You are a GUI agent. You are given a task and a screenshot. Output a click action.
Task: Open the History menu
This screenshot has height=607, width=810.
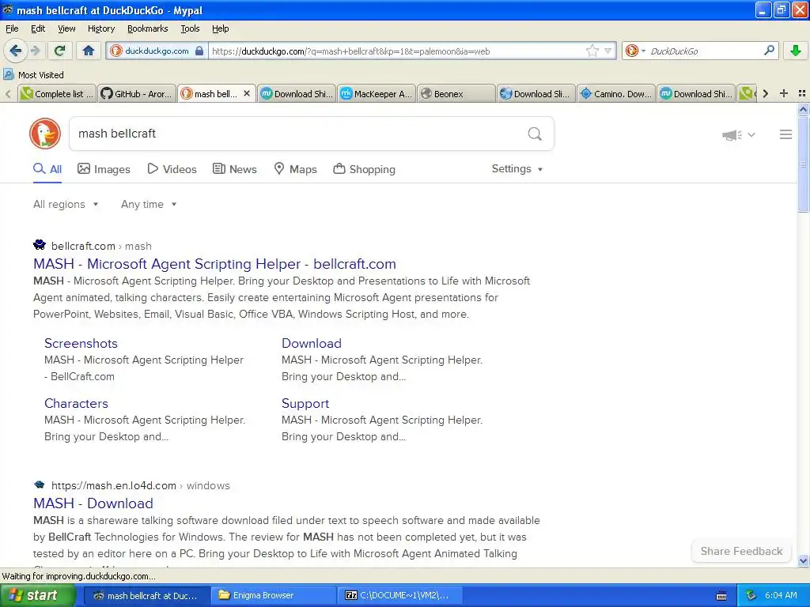[100, 28]
